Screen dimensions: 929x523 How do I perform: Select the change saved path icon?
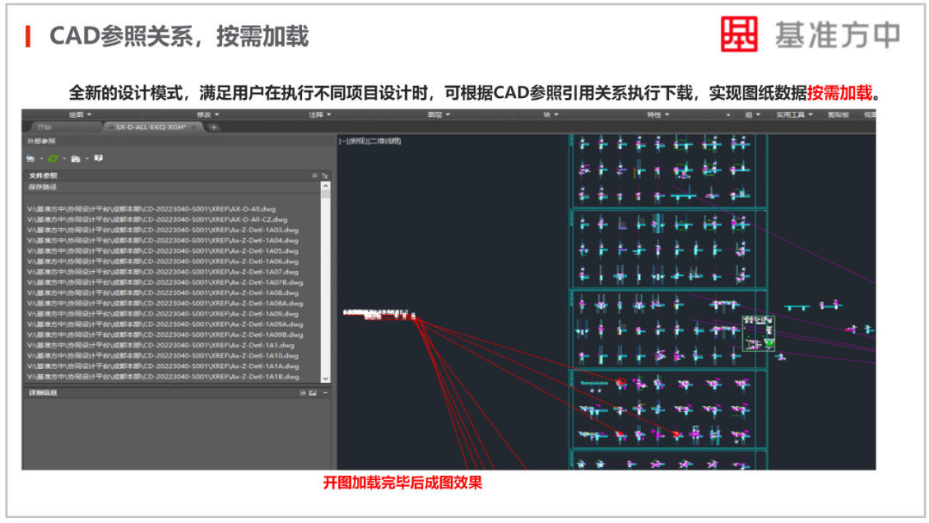pyautogui.click(x=76, y=158)
